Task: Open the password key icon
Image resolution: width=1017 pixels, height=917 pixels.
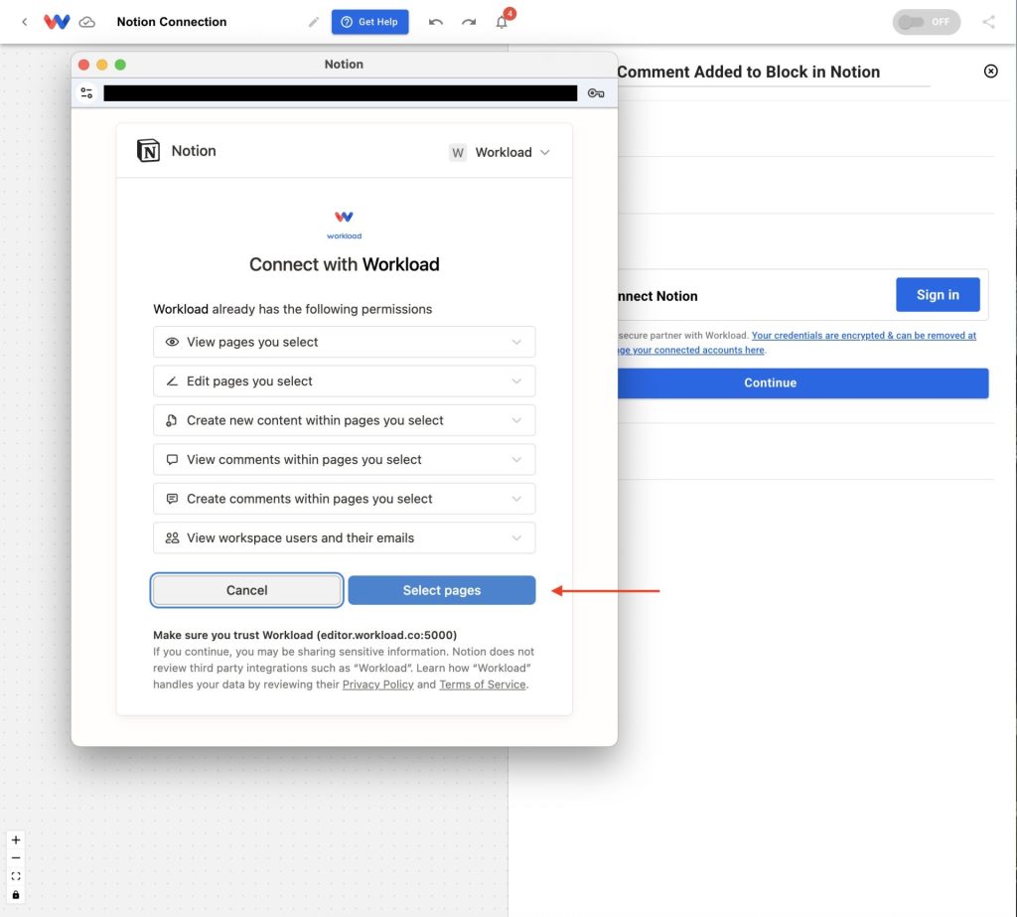Action: pyautogui.click(x=596, y=93)
